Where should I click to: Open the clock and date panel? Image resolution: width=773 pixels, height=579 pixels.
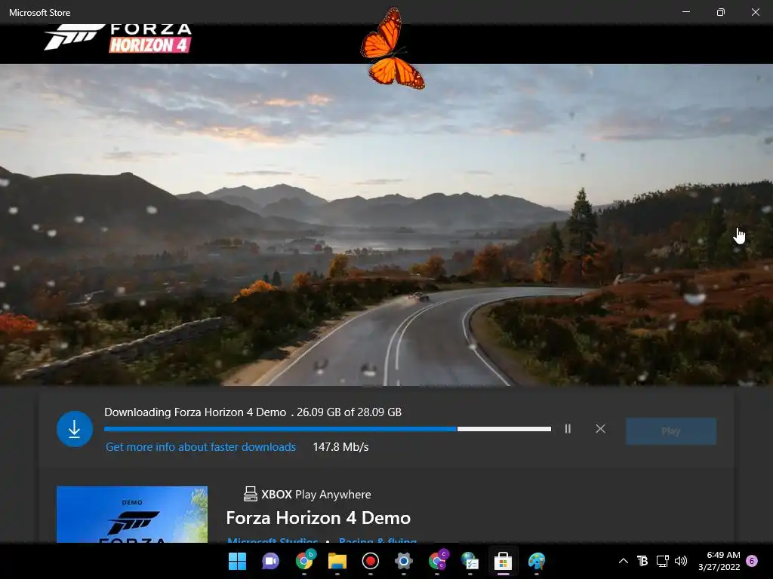(719, 561)
